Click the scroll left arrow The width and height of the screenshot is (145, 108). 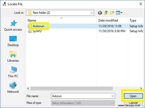[28, 88]
